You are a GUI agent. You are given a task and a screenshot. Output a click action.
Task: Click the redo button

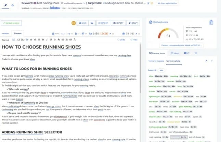tap(133, 40)
